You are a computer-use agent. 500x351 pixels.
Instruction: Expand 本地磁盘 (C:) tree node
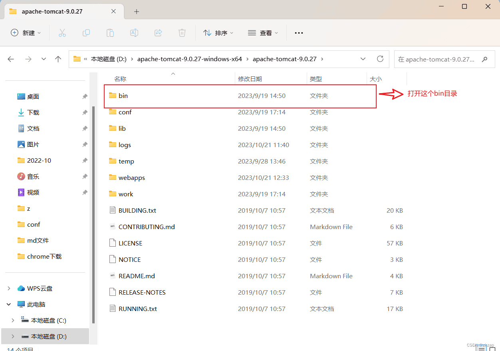tap(13, 320)
